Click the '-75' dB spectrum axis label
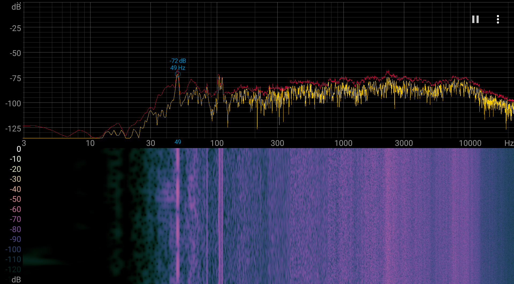The image size is (514, 284). 15,78
